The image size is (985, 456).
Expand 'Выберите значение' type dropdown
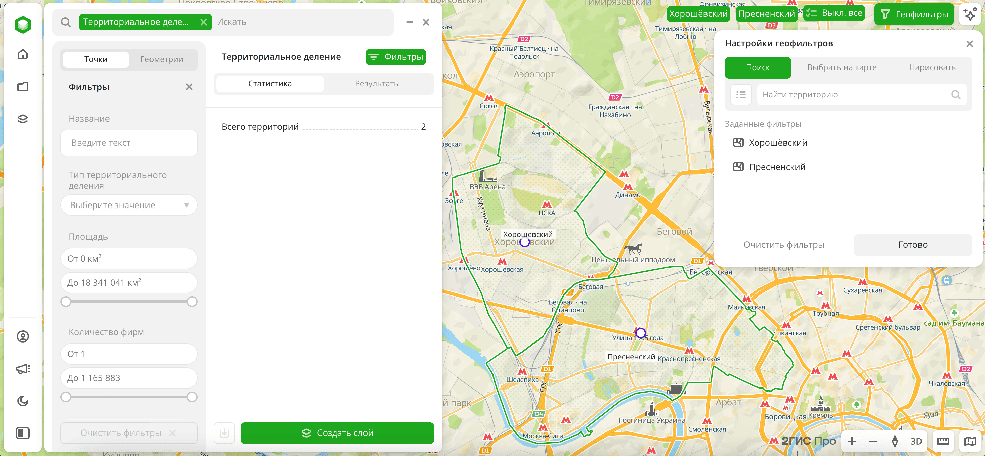click(129, 205)
